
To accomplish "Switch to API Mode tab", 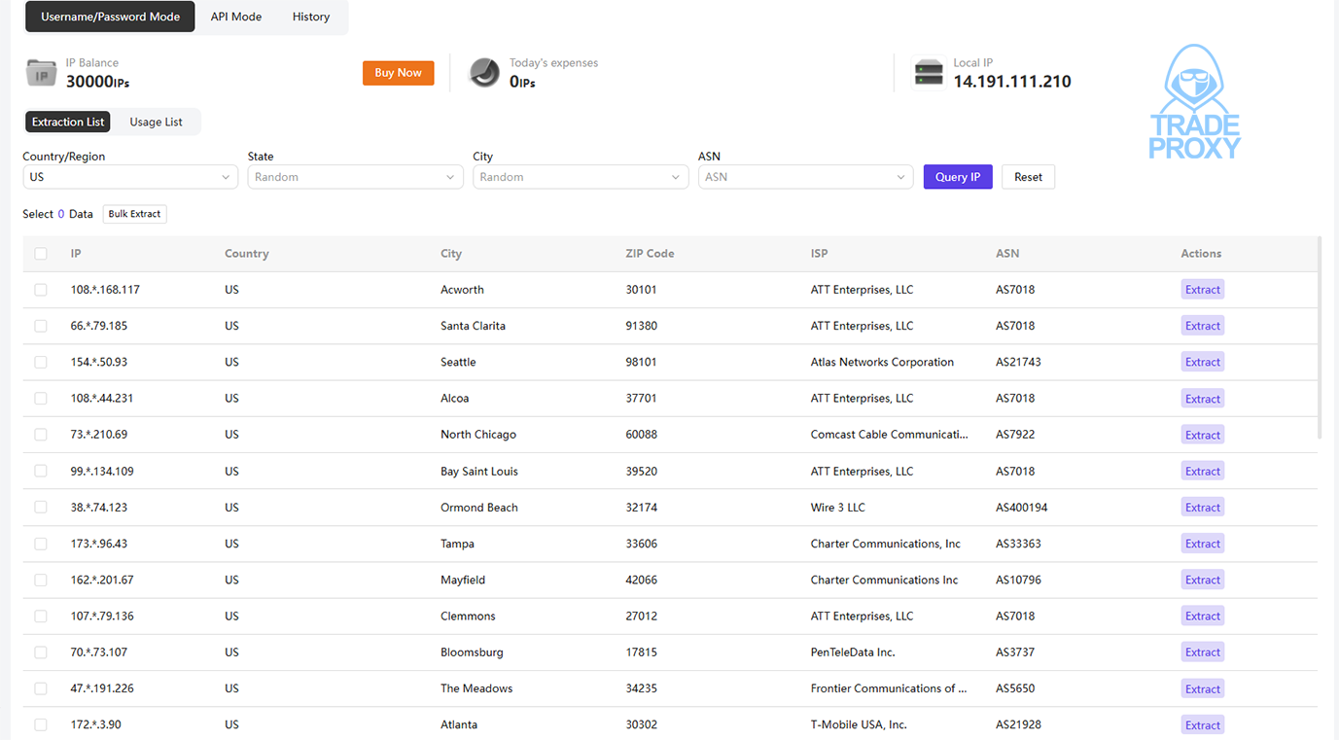I will pos(236,17).
